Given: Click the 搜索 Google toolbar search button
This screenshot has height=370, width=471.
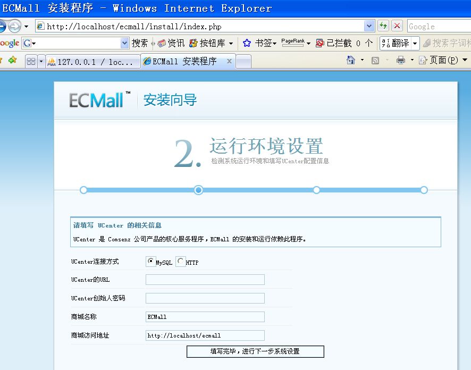Looking at the screenshot, I should coord(140,43).
